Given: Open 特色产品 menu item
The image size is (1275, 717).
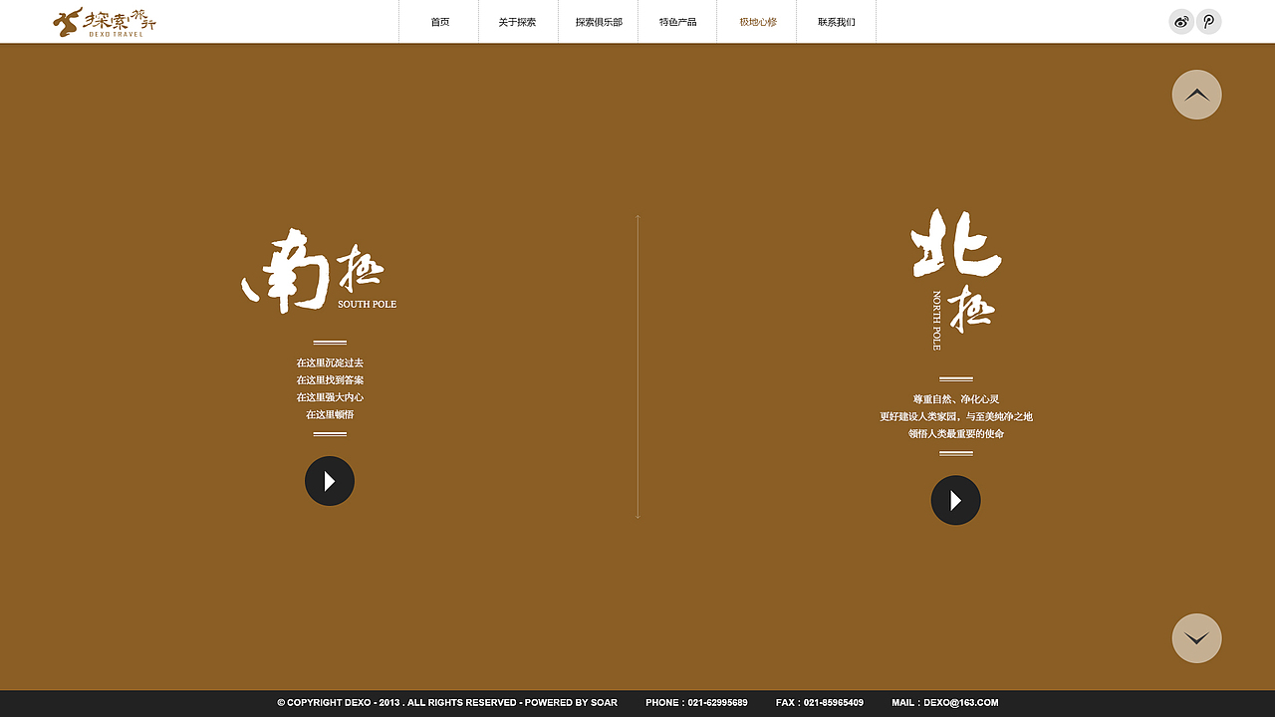Looking at the screenshot, I should click(x=677, y=22).
